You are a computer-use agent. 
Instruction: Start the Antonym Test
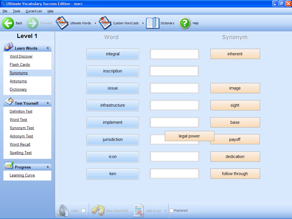coord(21,136)
